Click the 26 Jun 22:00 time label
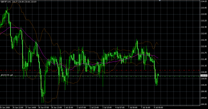 18,108
